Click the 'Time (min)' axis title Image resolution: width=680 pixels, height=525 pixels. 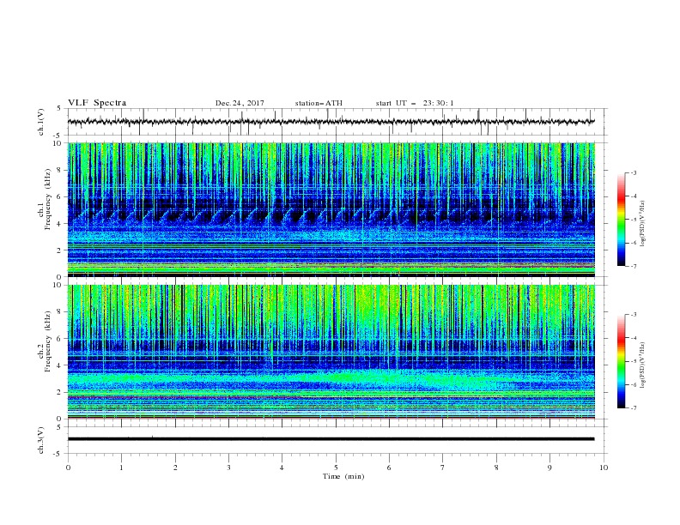coord(343,476)
